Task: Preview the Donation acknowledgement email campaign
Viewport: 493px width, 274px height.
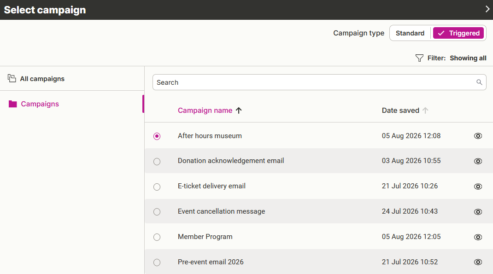Action: click(478, 161)
